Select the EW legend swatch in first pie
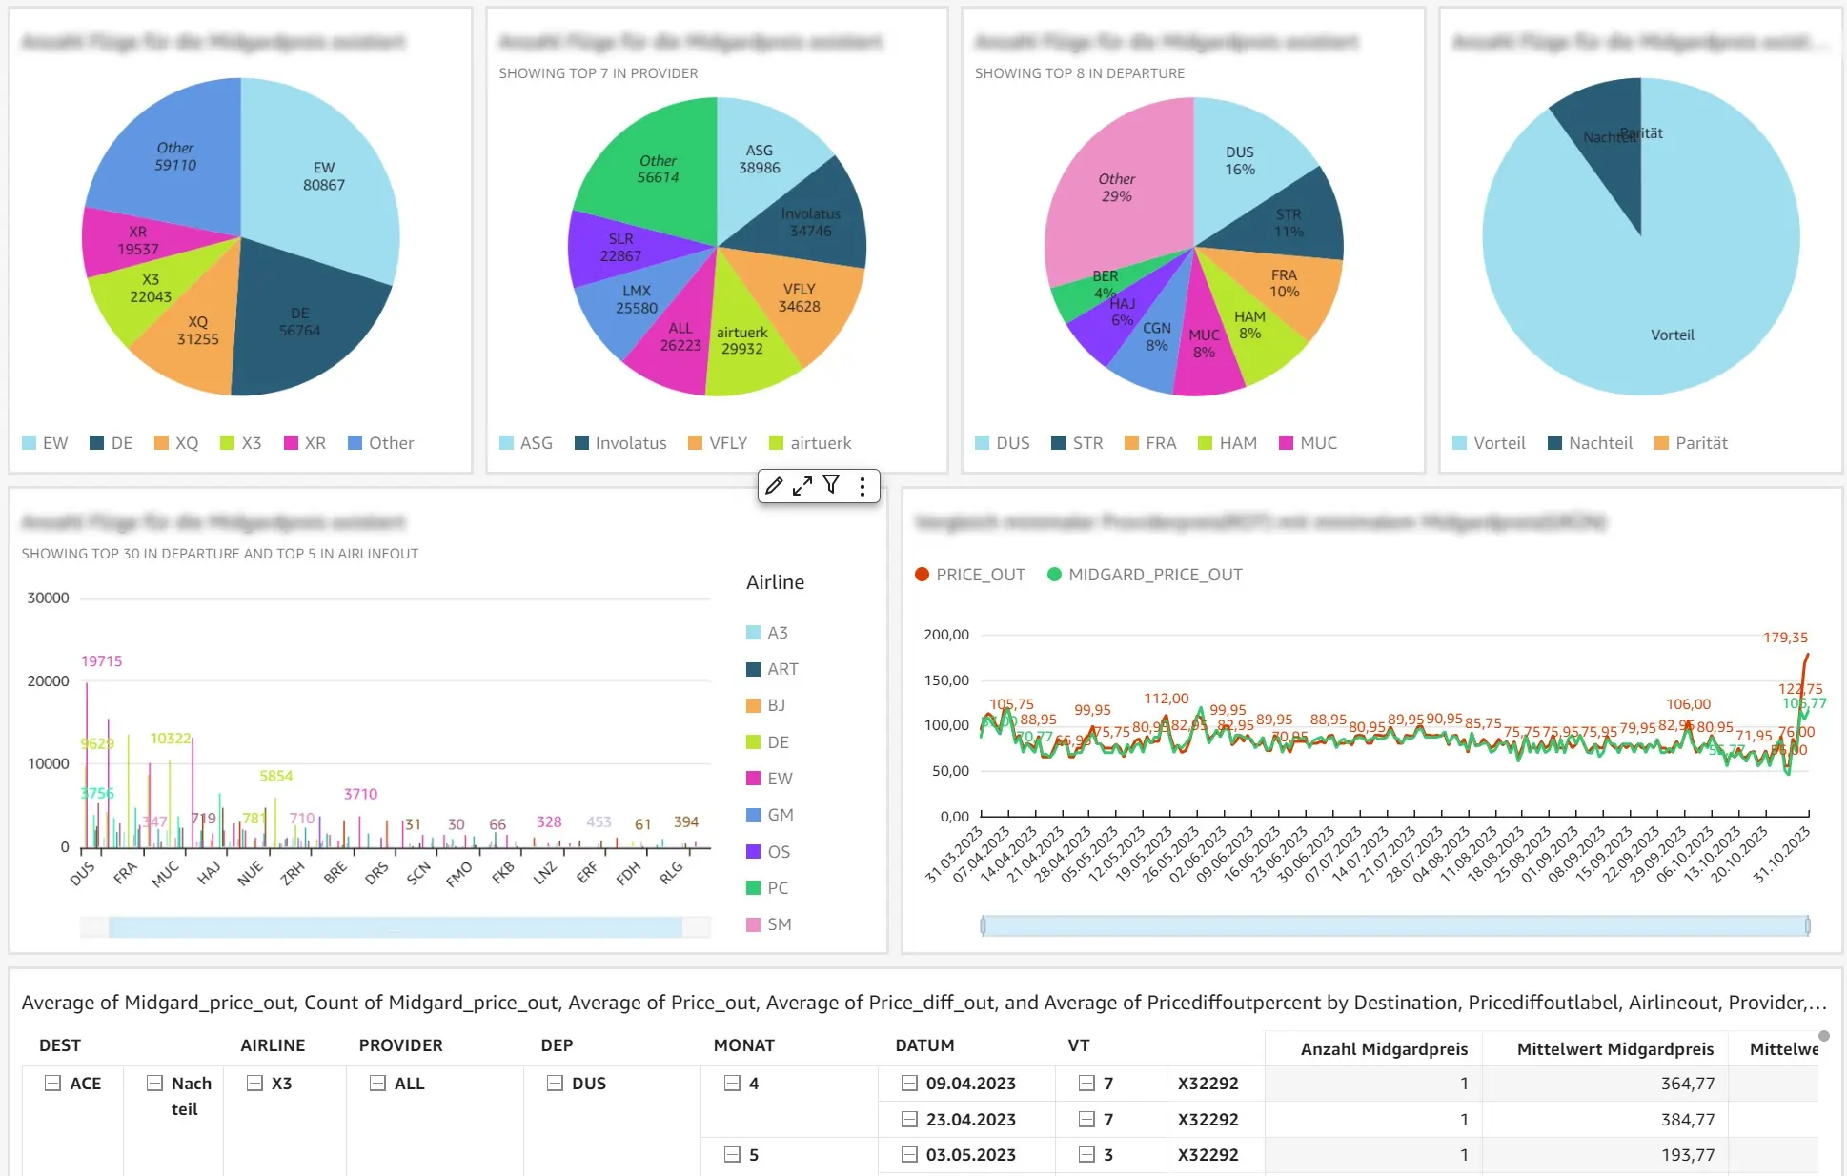The image size is (1847, 1176). [x=29, y=443]
